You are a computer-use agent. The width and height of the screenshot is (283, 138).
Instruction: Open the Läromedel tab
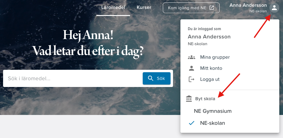[113, 8]
